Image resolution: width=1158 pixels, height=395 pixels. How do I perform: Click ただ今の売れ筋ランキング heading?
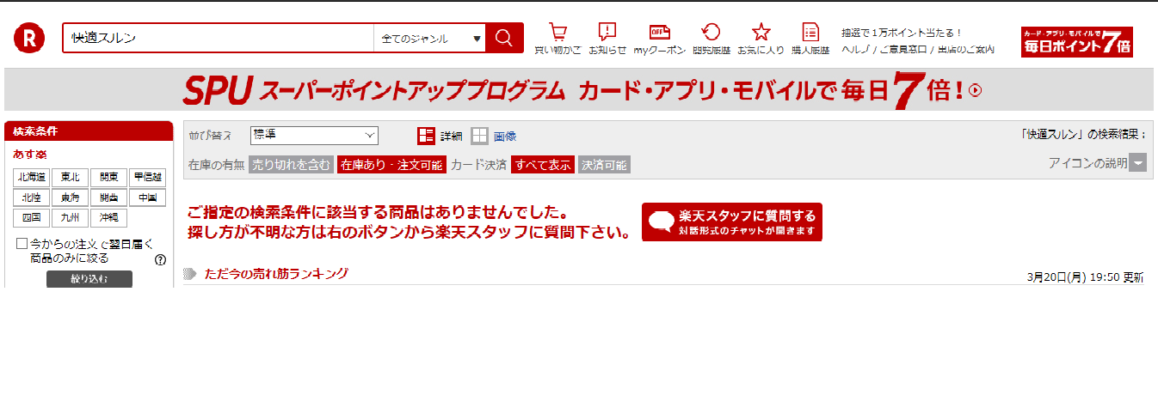click(276, 274)
